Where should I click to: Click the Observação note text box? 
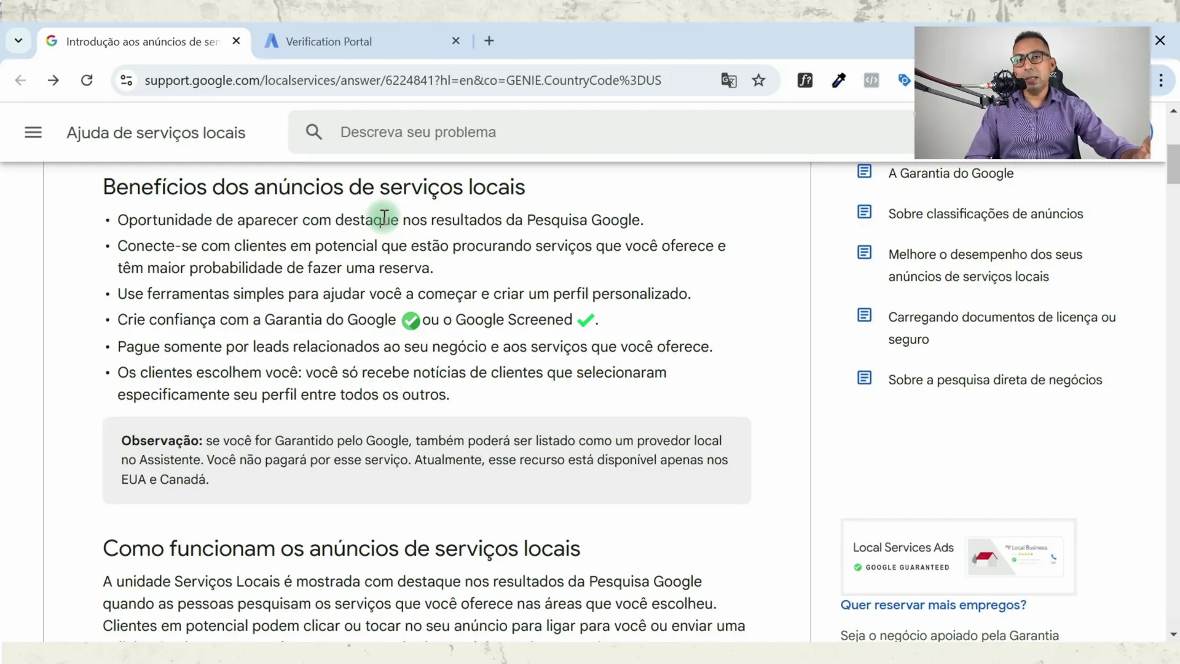427,460
